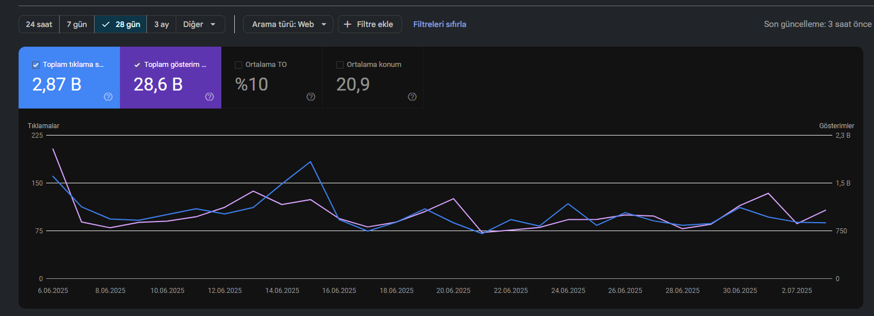The image size is (874, 316).
Task: Click the checkmark on 28 gün
Action: coord(106,24)
